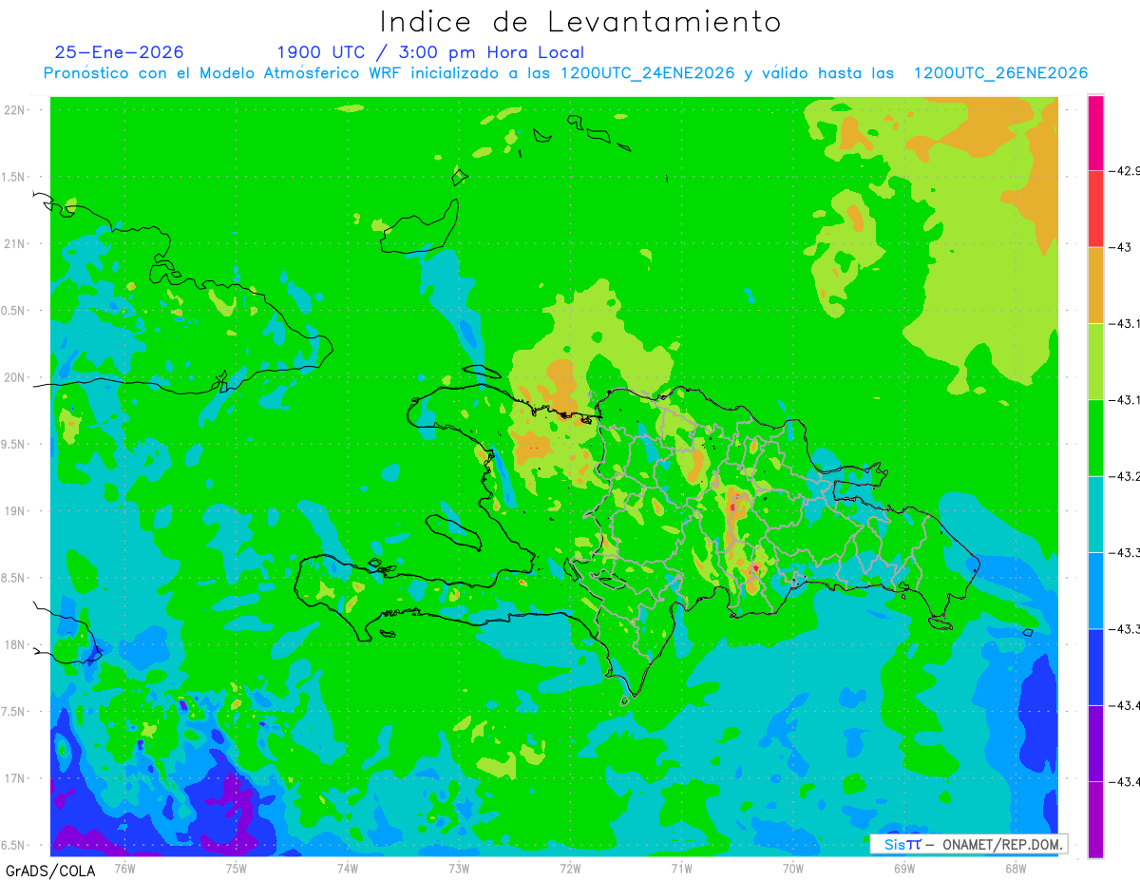
Task: Click the '22N' latitude label
Action: [14, 109]
